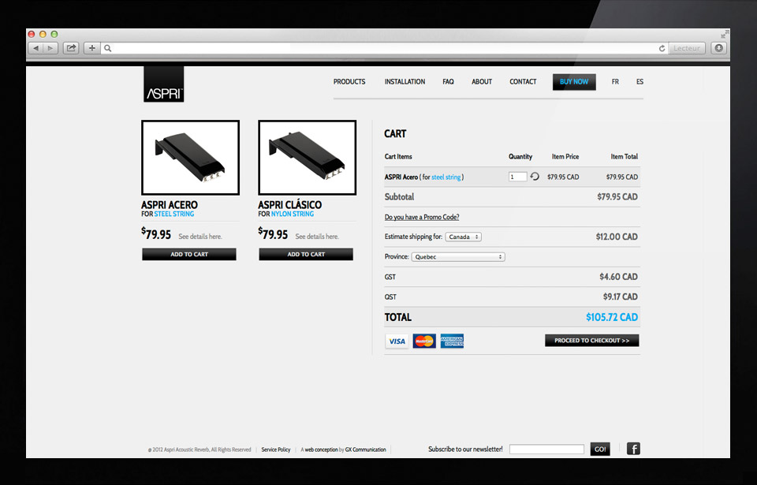The image size is (757, 485).
Task: Go to the Installation page
Action: click(x=405, y=82)
